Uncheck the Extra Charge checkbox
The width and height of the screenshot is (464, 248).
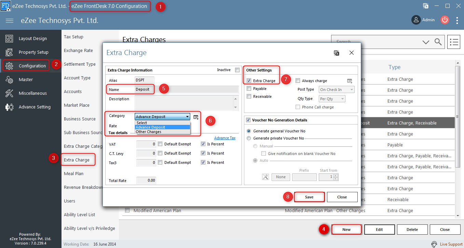[x=249, y=81]
